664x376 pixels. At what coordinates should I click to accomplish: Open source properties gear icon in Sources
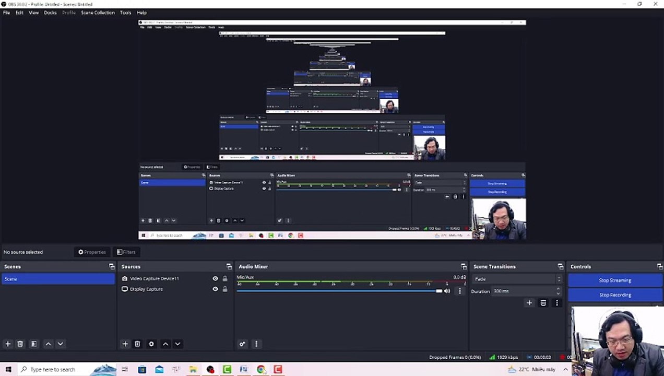click(x=151, y=344)
